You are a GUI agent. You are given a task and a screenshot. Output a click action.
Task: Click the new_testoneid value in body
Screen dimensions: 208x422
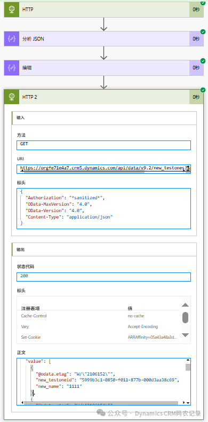pyautogui.click(x=129, y=380)
